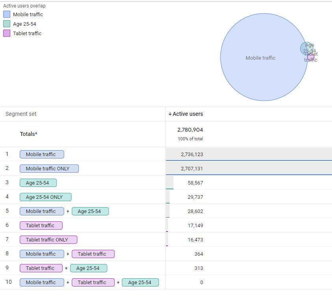This screenshot has width=332, height=298.
Task: Click the Age 25-54 legend color swatch
Action: click(x=7, y=24)
